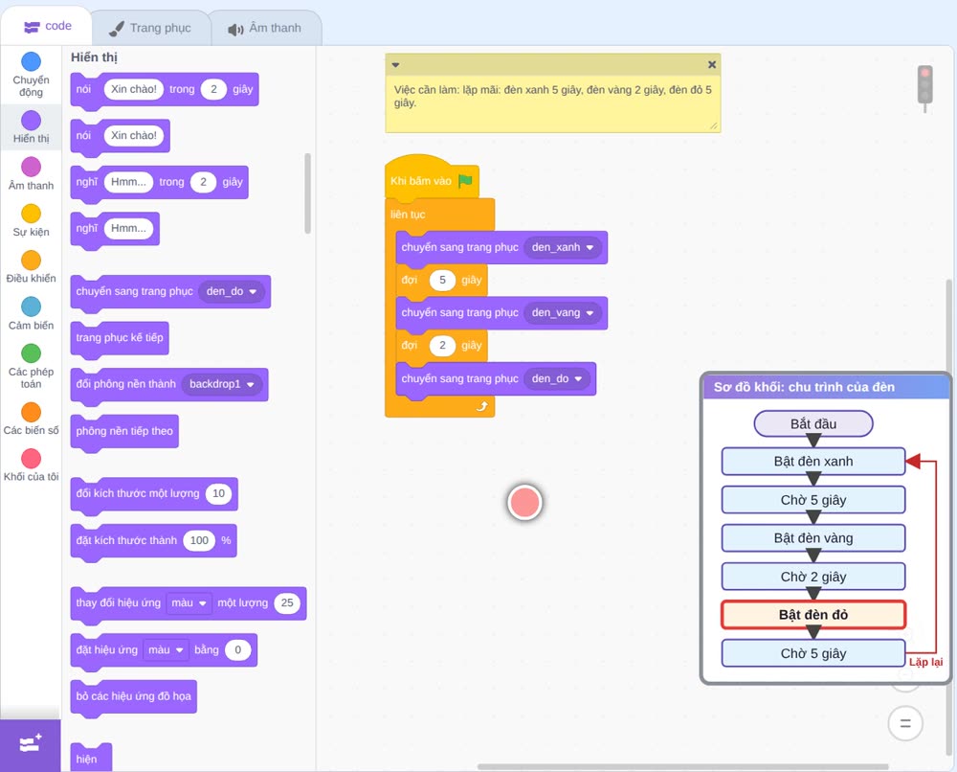Select the Chuyển động category circle
Image resolution: width=957 pixels, height=772 pixels.
coord(32,61)
